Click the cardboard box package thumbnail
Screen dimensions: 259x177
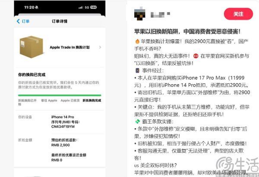tap(32, 47)
